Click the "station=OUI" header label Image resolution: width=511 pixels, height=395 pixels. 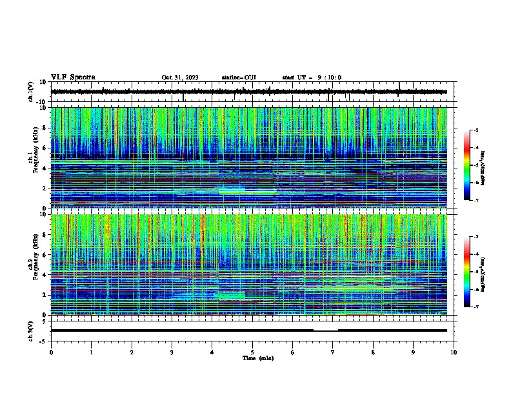[239, 77]
